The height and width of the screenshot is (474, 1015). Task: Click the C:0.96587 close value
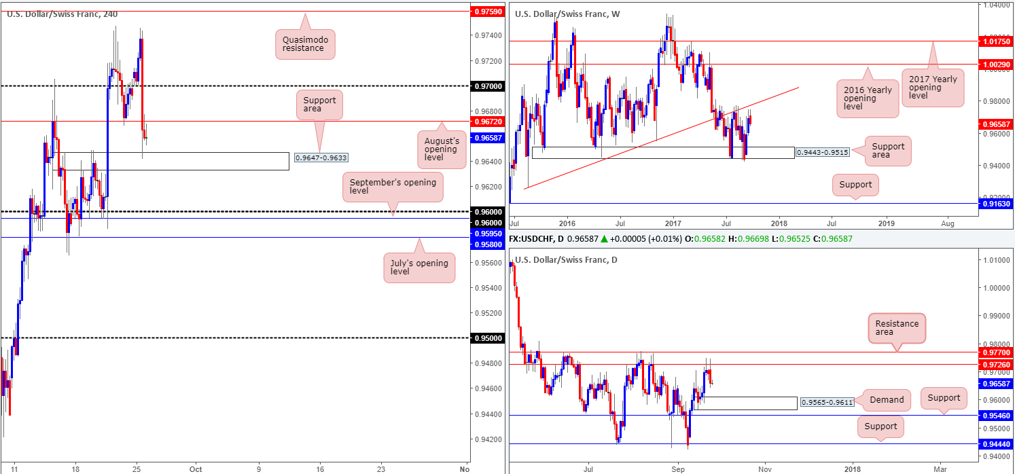[x=832, y=238]
